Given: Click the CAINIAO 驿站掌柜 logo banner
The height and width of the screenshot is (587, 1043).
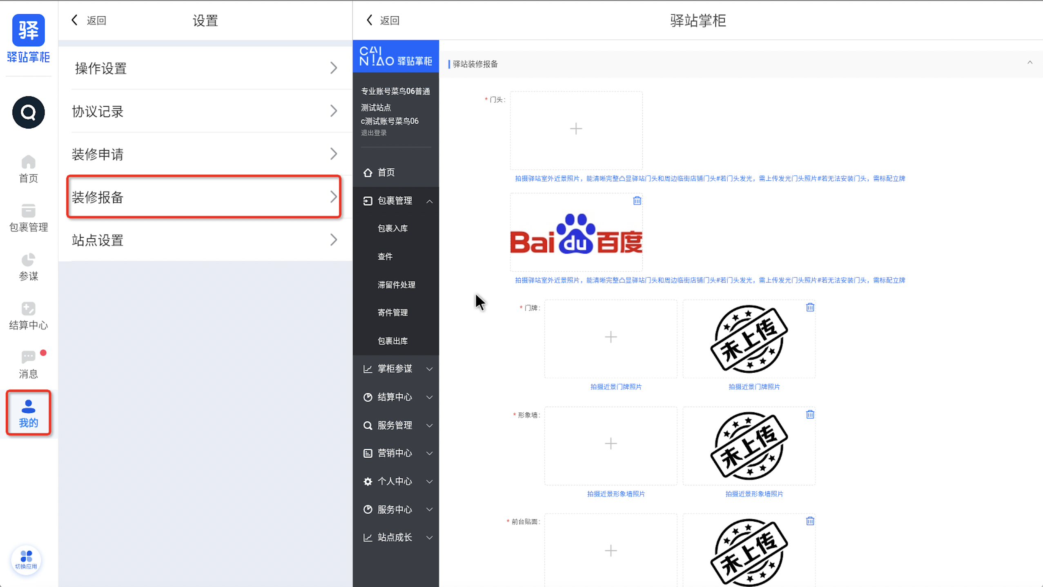Looking at the screenshot, I should coord(396,56).
